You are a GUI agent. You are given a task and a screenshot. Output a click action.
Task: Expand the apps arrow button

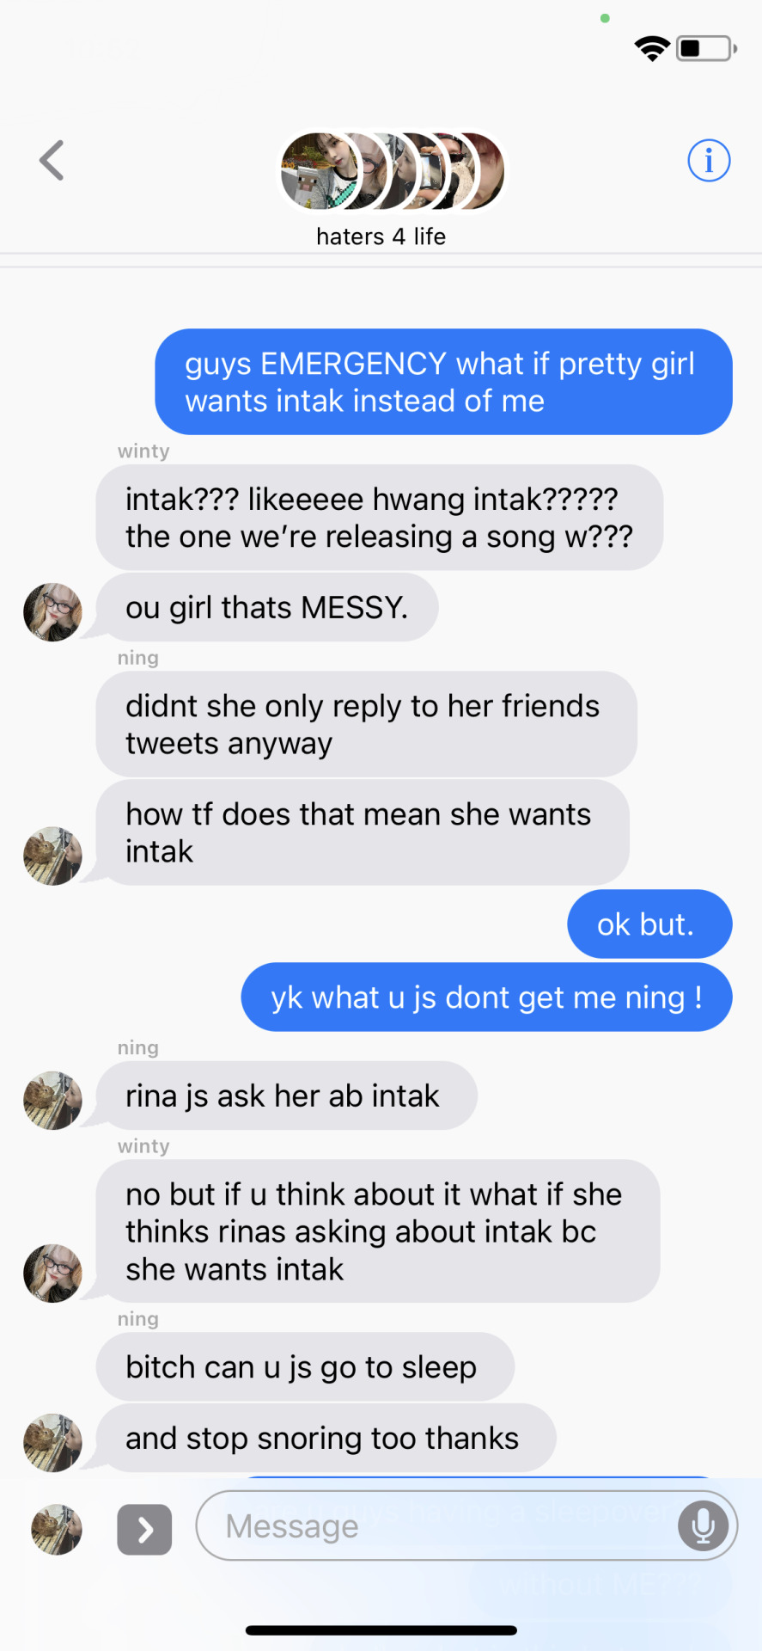144,1530
